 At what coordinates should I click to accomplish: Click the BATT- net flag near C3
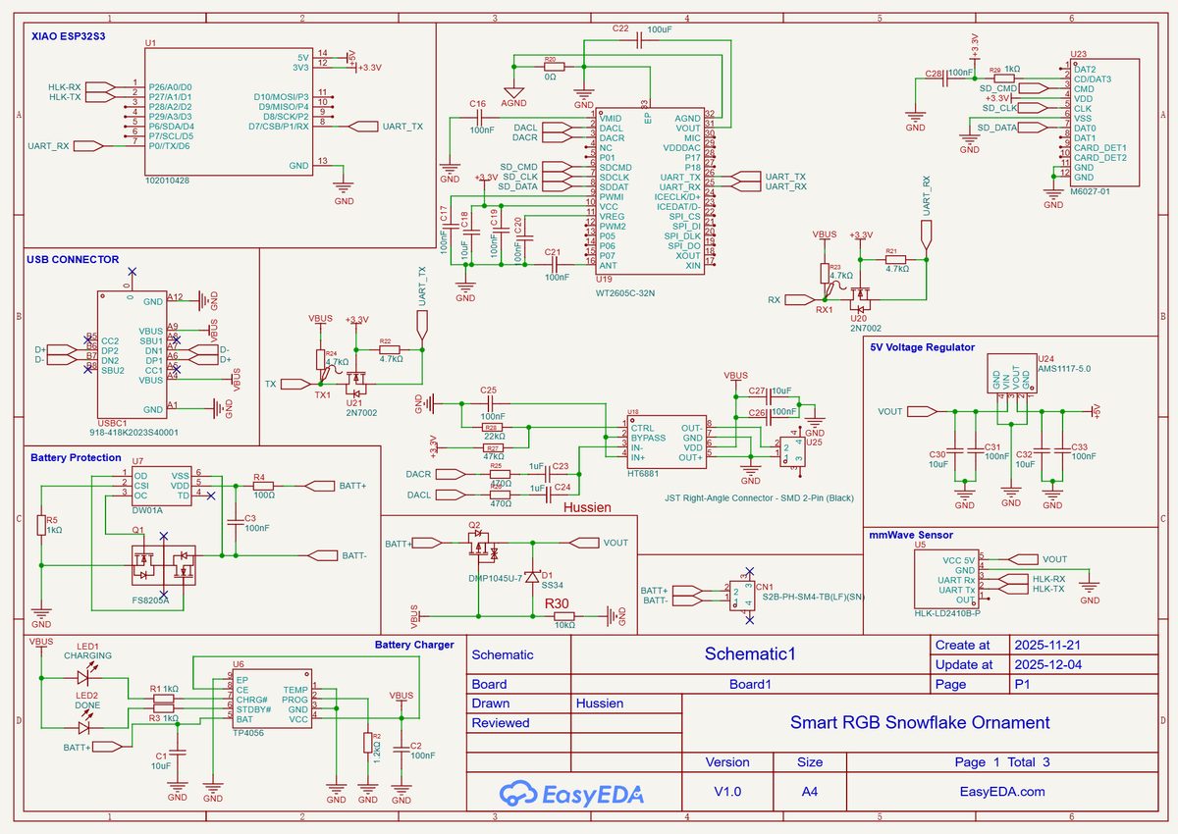tap(323, 556)
